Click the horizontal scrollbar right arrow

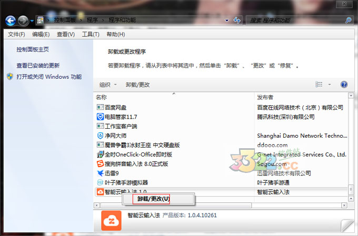(x=344, y=206)
